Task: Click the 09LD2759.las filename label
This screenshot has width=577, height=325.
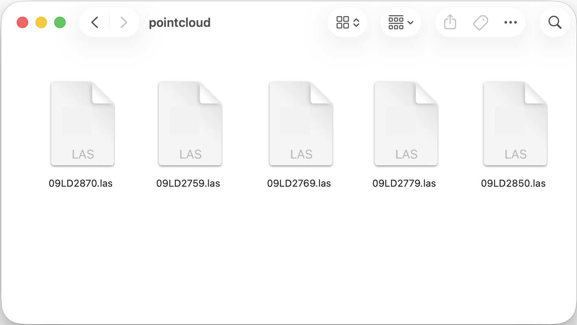Action: [x=188, y=183]
